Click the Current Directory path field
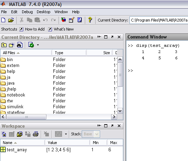Image resolution: width=188 pixels, height=161 pixels. click(x=159, y=20)
